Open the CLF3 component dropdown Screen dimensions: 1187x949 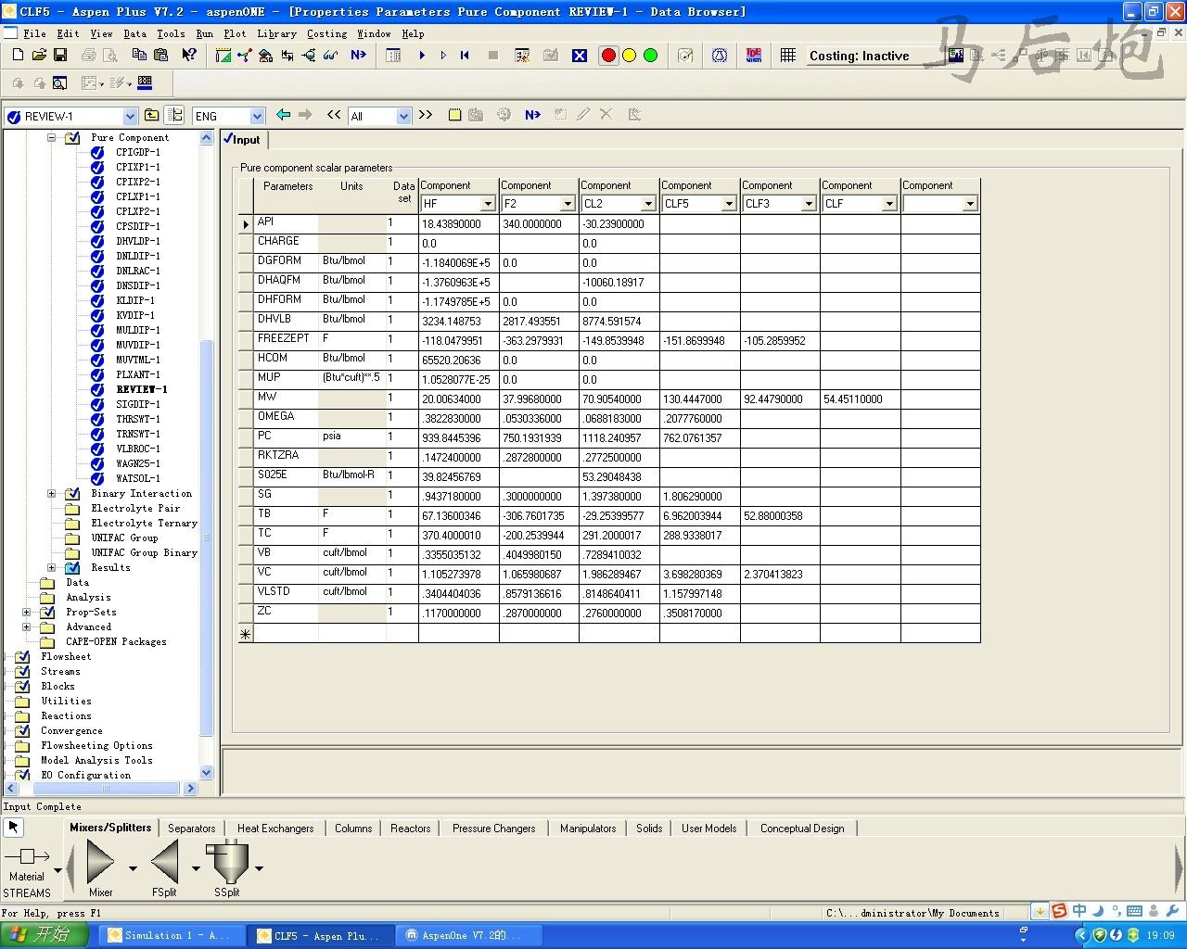point(809,204)
